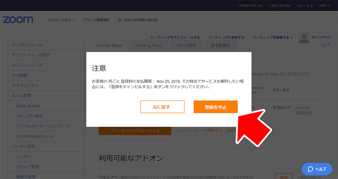Open the 支払い情報 tab
This screenshot has width=338, height=179.
tap(186, 46)
